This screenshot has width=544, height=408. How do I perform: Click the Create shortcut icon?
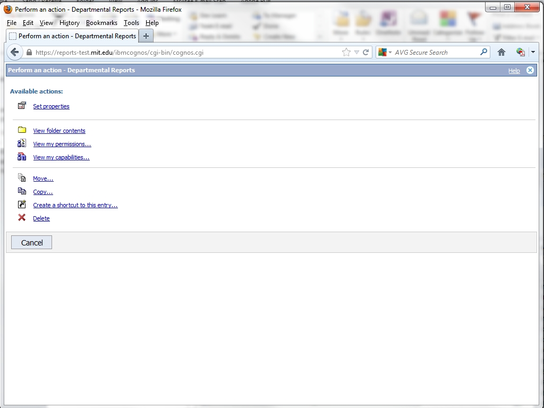[22, 205]
